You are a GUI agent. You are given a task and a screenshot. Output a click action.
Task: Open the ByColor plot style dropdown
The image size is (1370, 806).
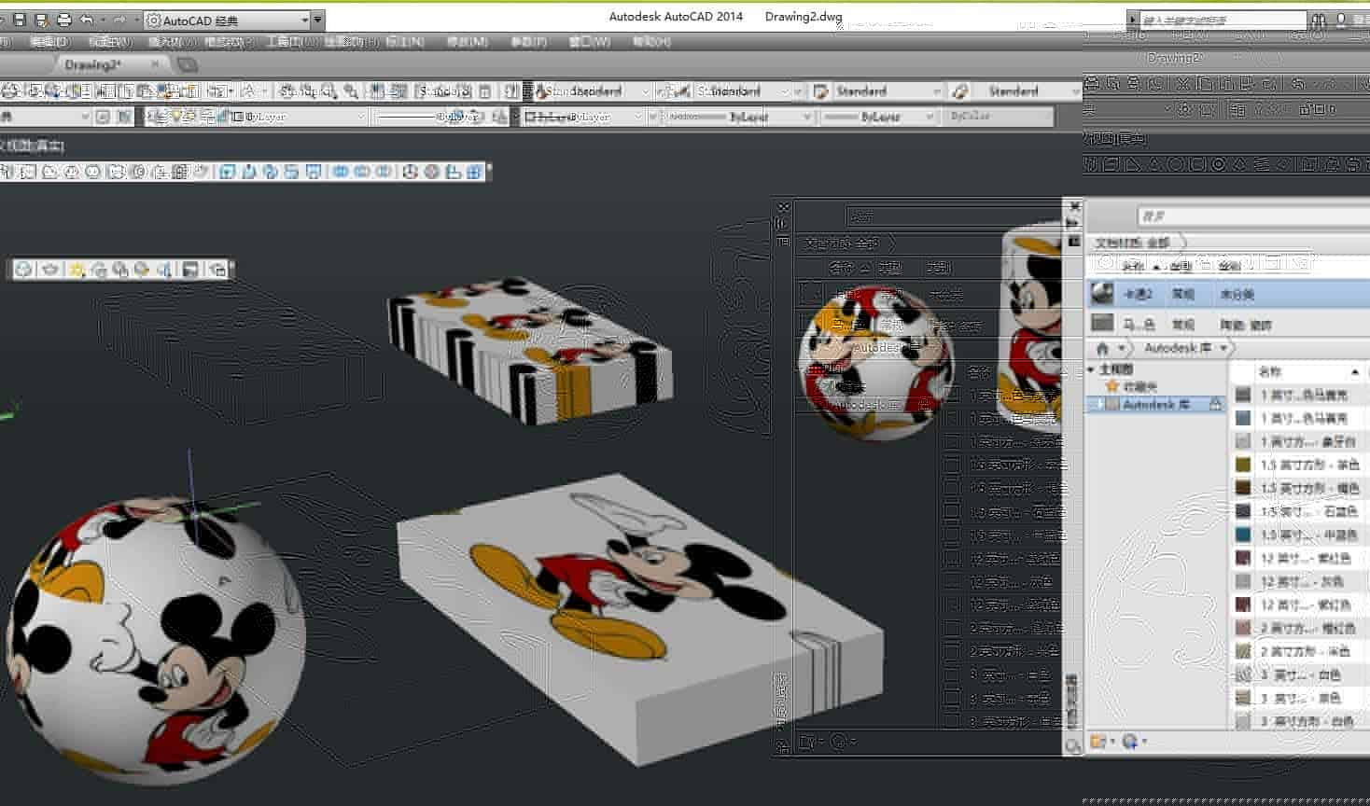click(x=999, y=117)
